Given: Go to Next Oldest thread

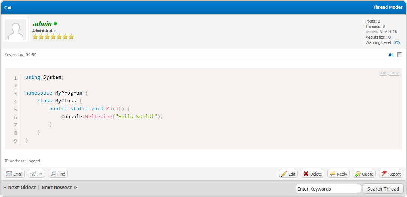Looking at the screenshot, I should [20, 188].
